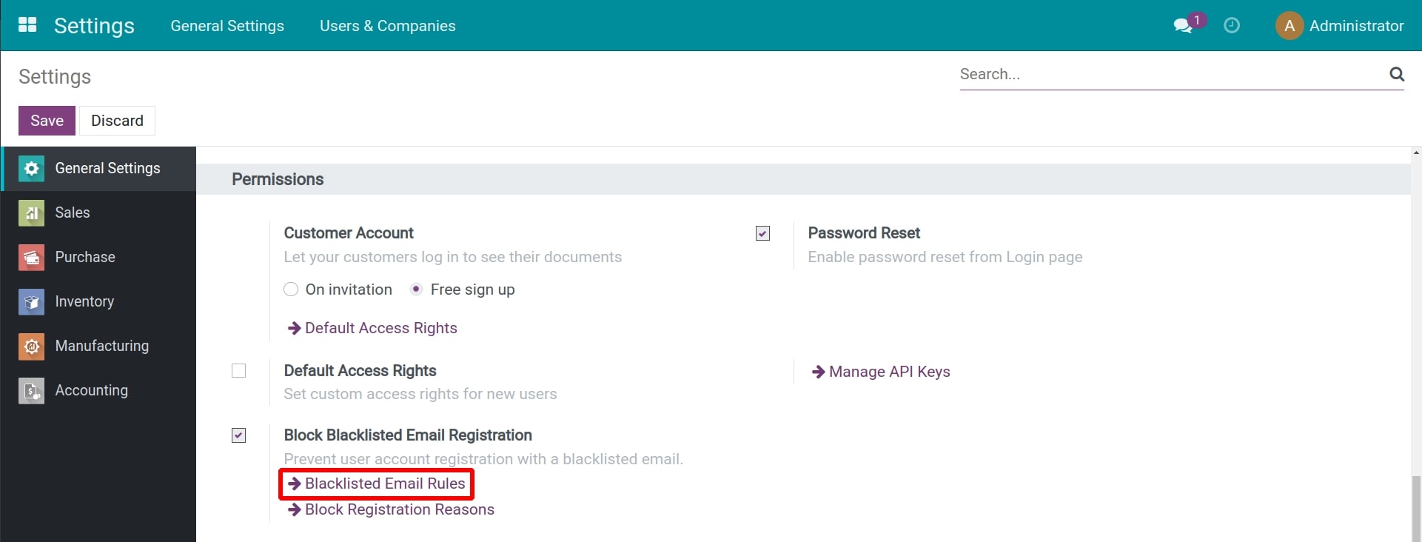The height and width of the screenshot is (542, 1422).
Task: Open the General Settings top menu
Action: tap(227, 26)
